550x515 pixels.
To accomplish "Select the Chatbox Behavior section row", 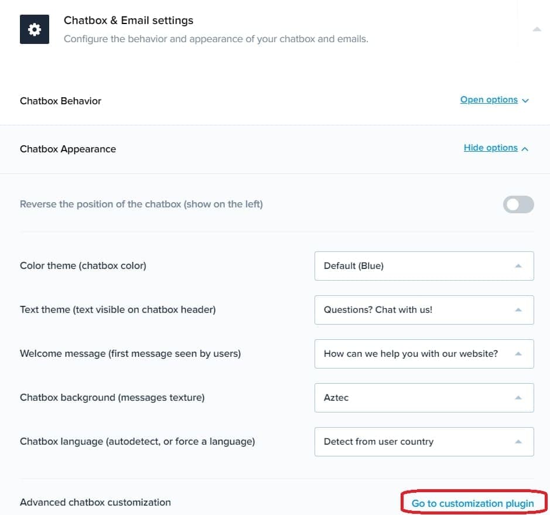I will (x=61, y=101).
